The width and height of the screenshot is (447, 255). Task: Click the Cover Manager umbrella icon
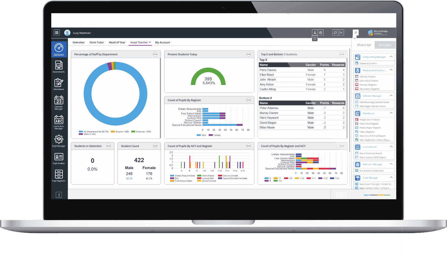(x=358, y=178)
